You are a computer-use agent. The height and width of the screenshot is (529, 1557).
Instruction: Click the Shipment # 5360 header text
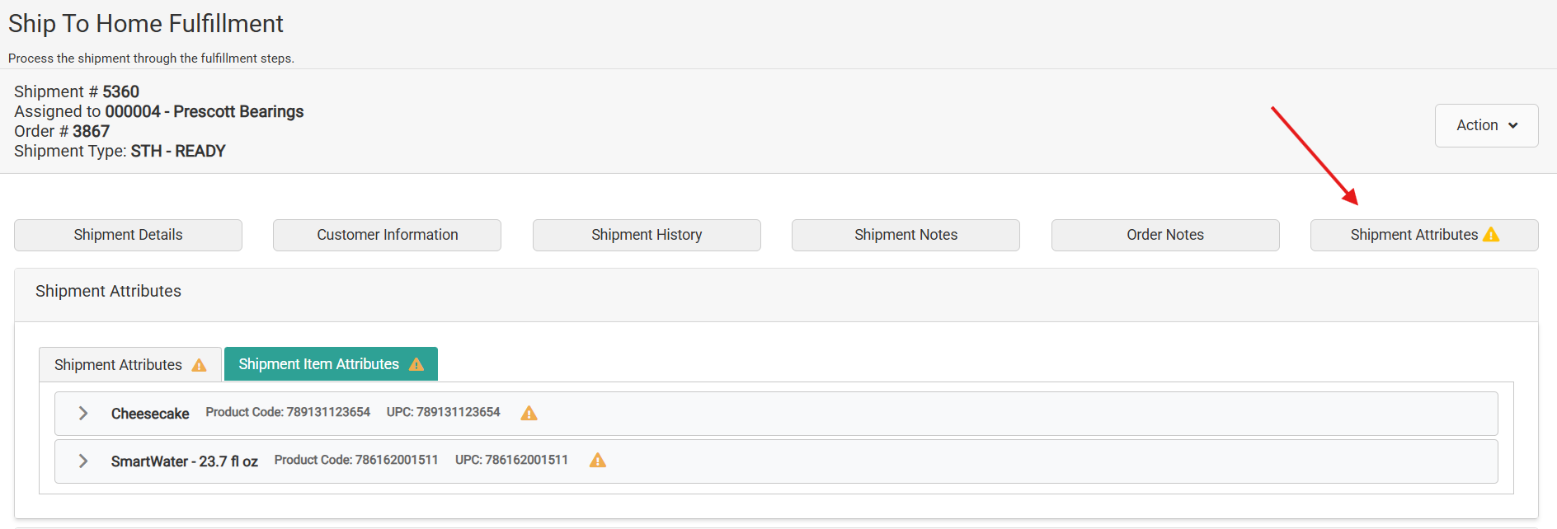coord(76,91)
